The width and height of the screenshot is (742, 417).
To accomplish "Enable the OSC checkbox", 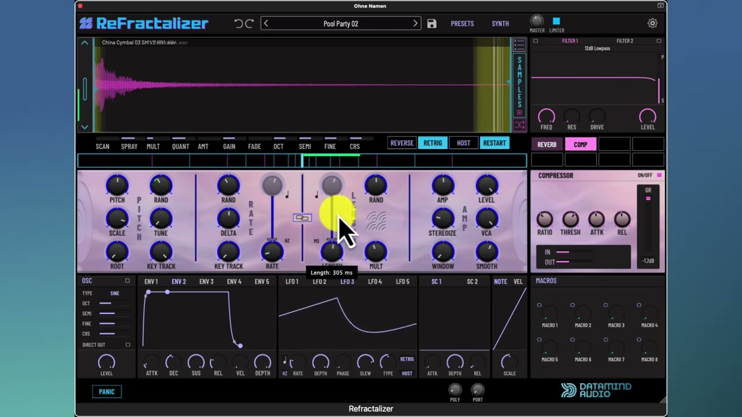I will click(x=128, y=281).
